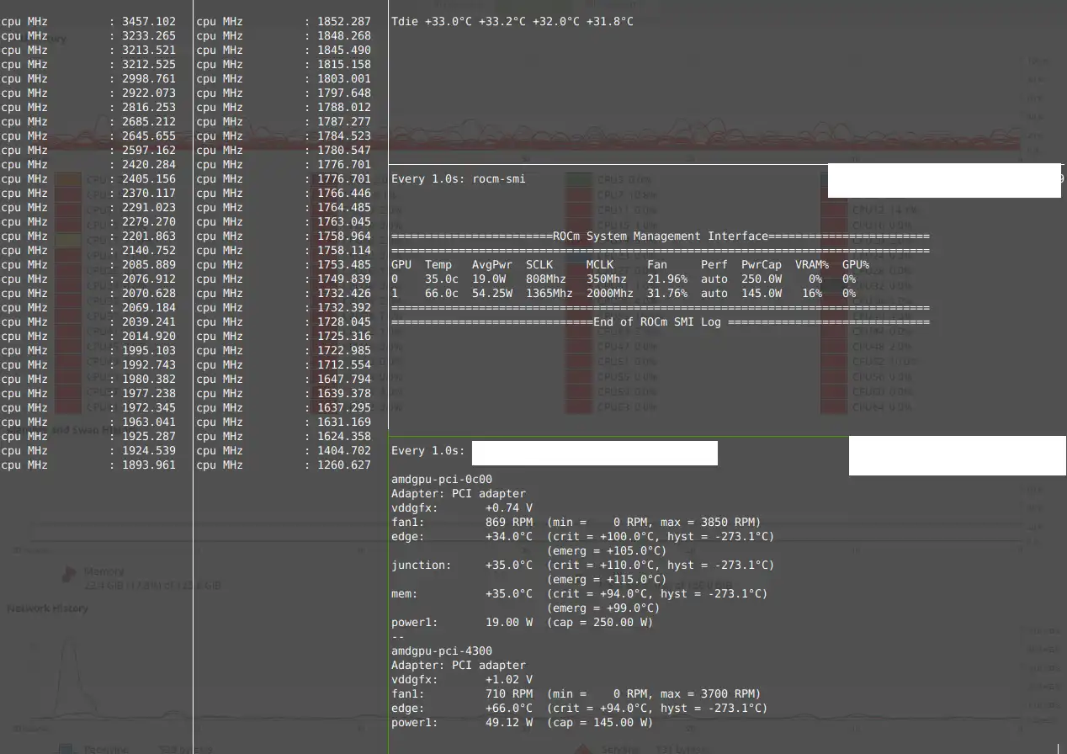Click the 'AvgPwr' column header
The image size is (1067, 754).
click(492, 264)
